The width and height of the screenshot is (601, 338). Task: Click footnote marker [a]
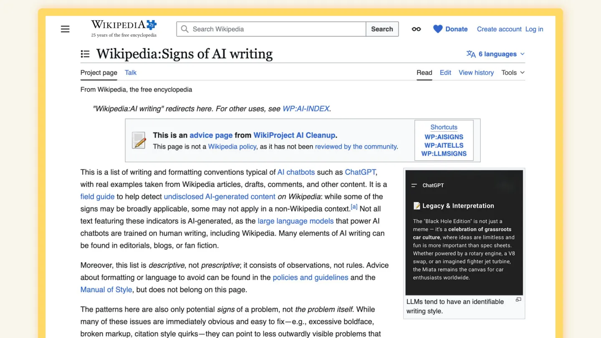click(354, 207)
